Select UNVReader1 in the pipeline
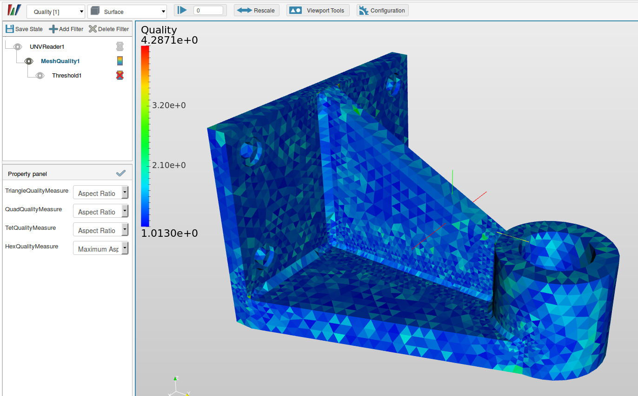The width and height of the screenshot is (638, 396). coord(47,46)
